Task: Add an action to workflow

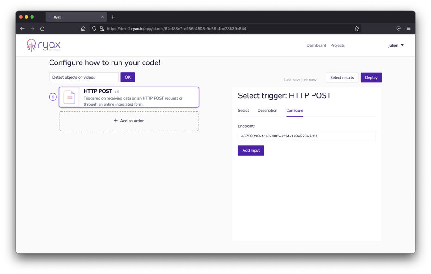Action: click(129, 121)
